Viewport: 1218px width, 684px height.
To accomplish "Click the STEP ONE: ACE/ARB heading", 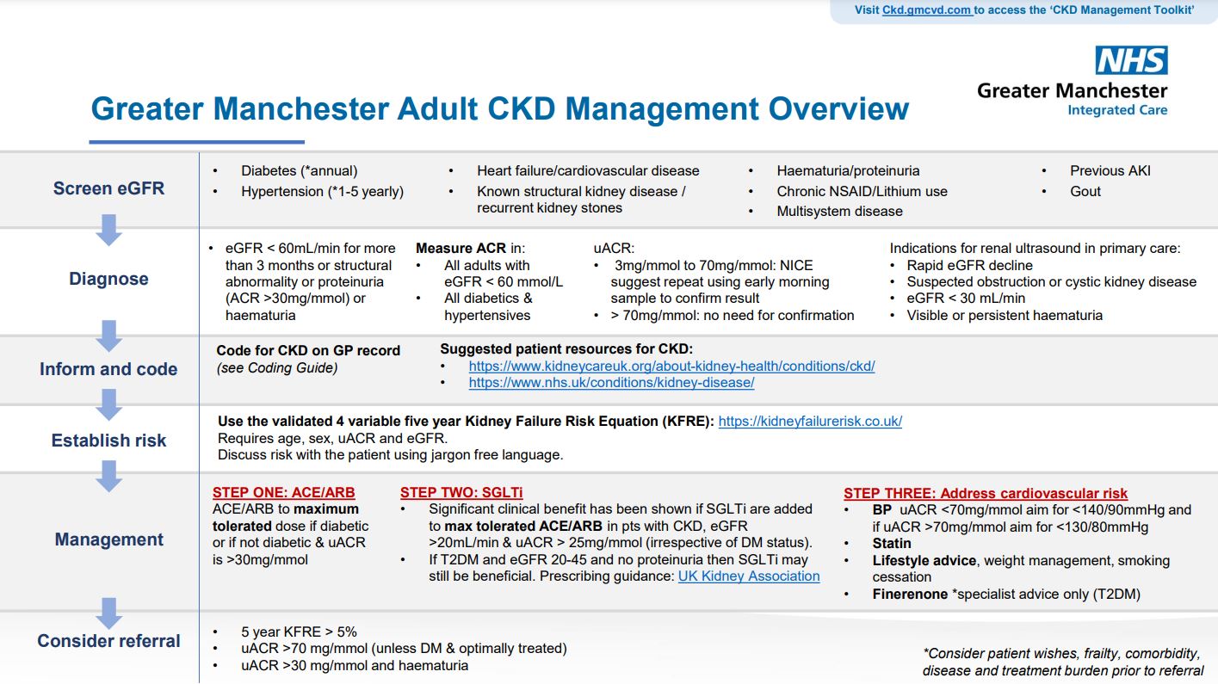I will (283, 493).
